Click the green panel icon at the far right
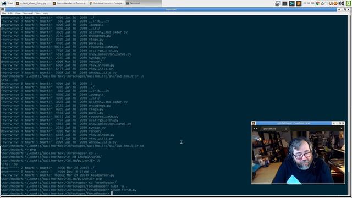 coord(349,3)
